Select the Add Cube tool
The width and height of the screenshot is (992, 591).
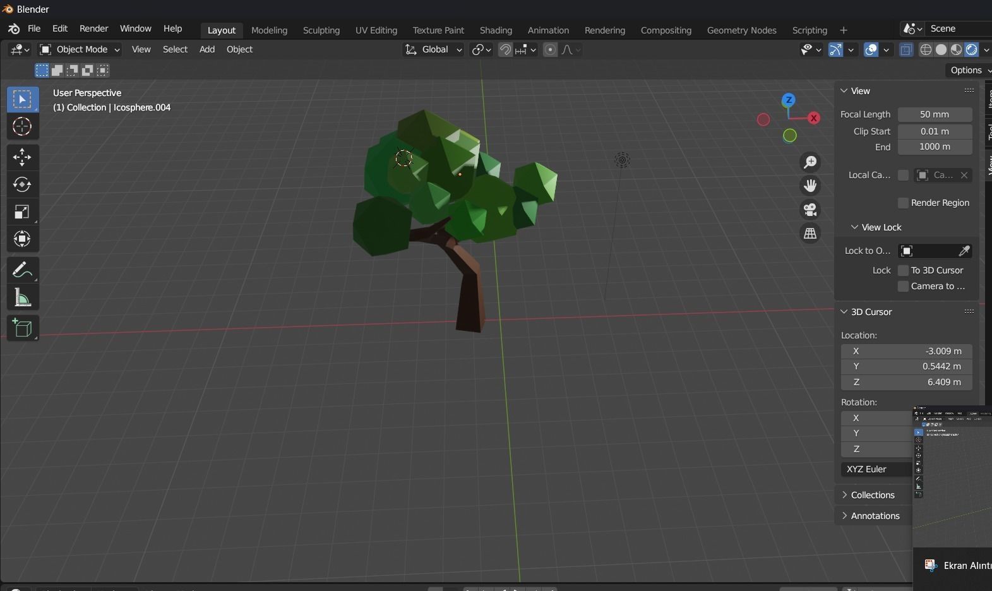click(22, 328)
